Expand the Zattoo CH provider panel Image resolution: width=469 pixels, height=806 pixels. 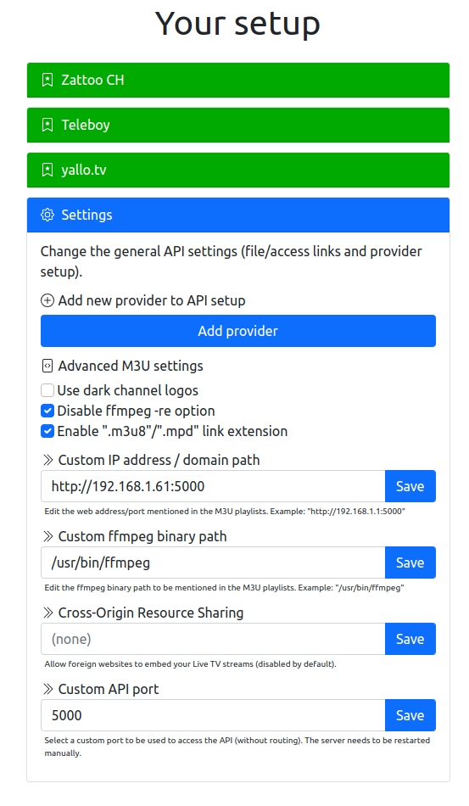coord(237,81)
